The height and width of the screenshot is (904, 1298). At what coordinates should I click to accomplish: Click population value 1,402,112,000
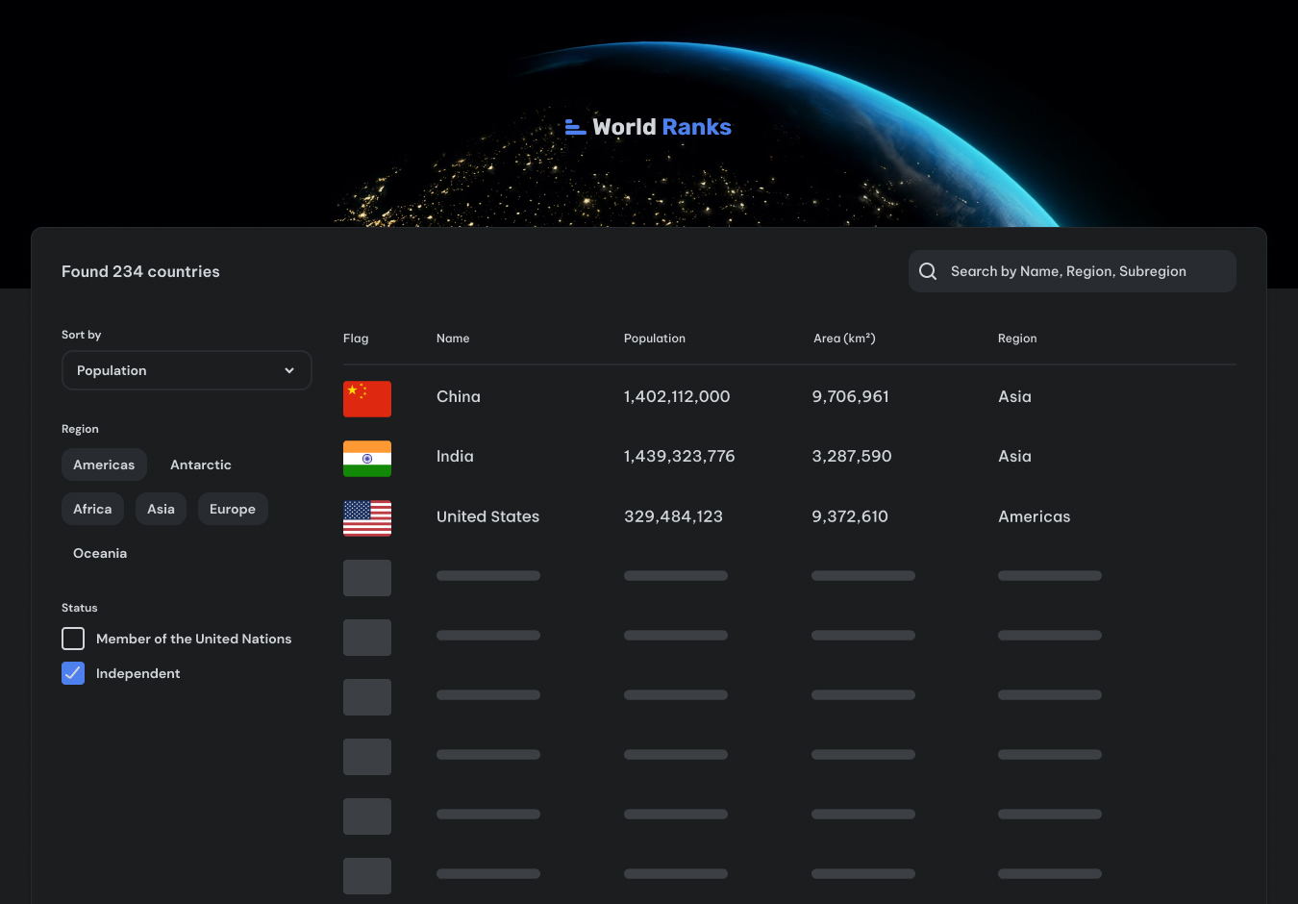tap(677, 396)
